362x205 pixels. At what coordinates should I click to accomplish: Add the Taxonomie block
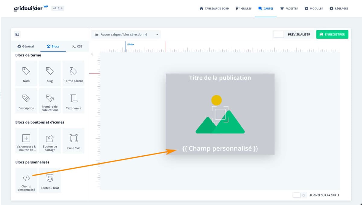[73, 101]
